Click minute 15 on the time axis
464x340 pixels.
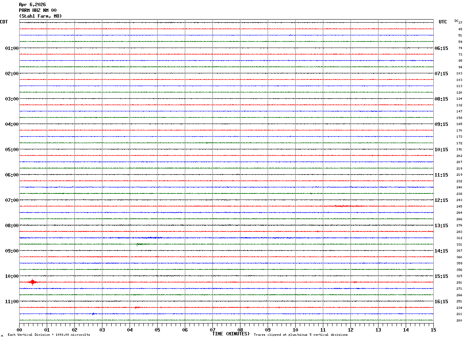pos(433,330)
